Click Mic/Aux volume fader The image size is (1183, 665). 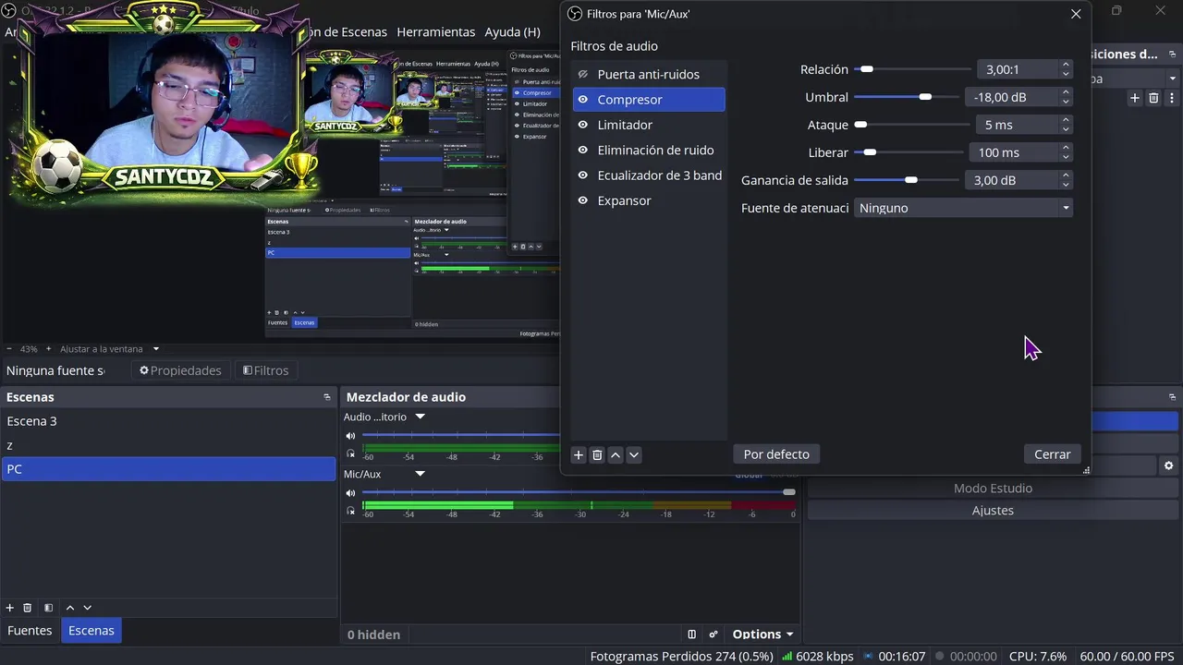579,492
